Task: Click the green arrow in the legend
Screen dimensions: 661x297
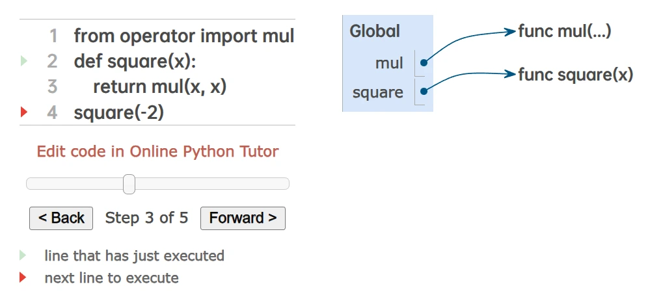Action: (x=24, y=255)
